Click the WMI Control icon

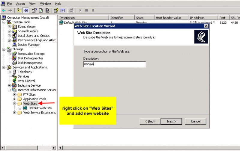point(14,81)
